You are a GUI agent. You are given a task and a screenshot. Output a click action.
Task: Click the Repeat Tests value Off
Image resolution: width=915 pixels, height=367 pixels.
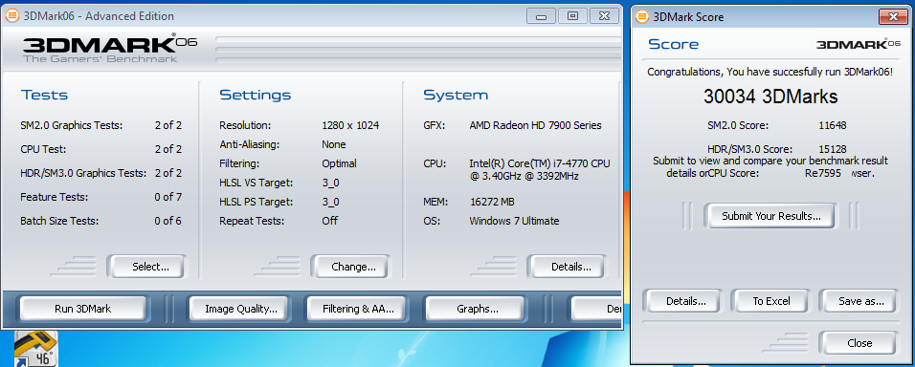329,221
